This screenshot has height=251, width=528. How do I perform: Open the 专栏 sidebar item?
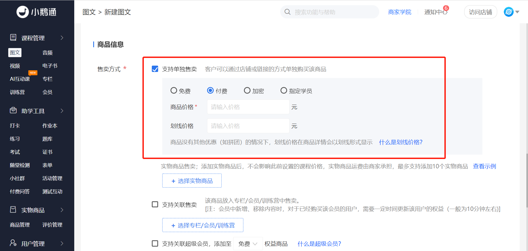pyautogui.click(x=48, y=79)
